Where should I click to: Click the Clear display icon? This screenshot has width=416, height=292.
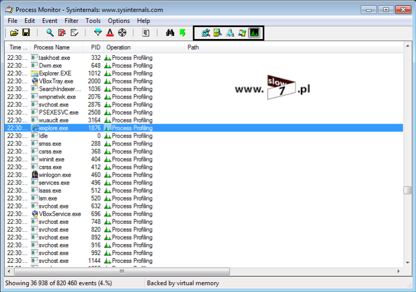click(74, 33)
